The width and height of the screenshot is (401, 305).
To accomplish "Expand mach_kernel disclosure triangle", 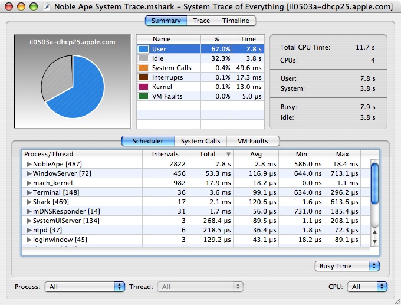I will [x=28, y=183].
